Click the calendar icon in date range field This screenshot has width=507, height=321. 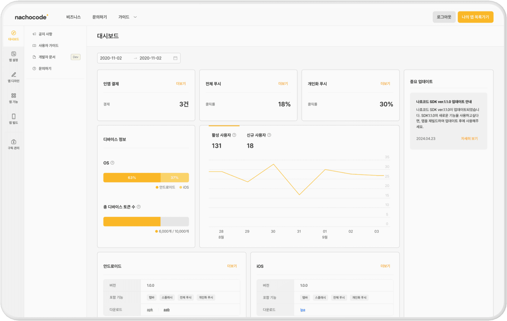point(175,58)
